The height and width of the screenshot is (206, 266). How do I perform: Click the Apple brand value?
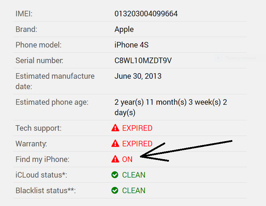tap(124, 29)
